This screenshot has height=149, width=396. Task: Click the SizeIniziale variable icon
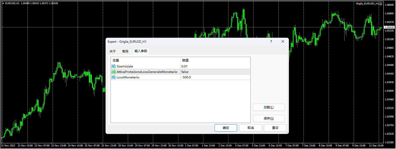(113, 66)
